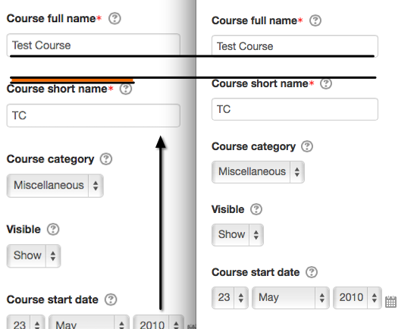Focus right TC short name field
Screen dimensions: 417x329
click(x=295, y=109)
